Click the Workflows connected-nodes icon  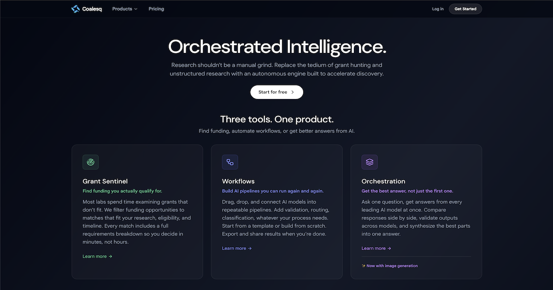230,162
